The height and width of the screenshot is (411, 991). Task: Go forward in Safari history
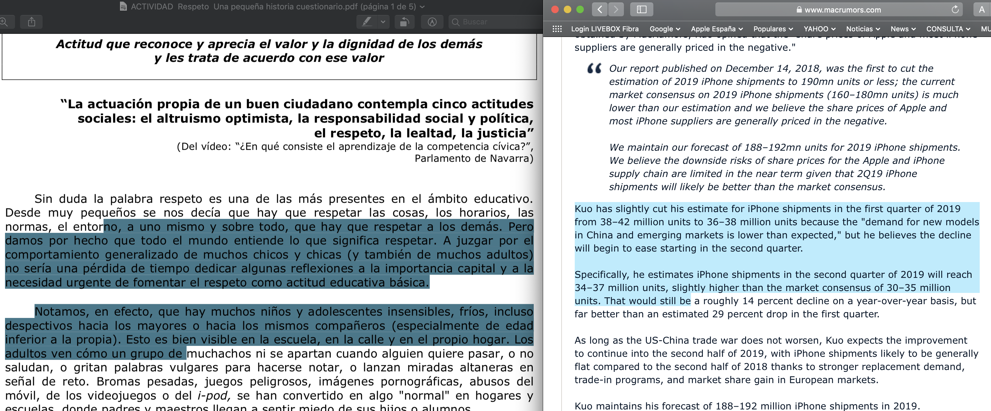(616, 10)
